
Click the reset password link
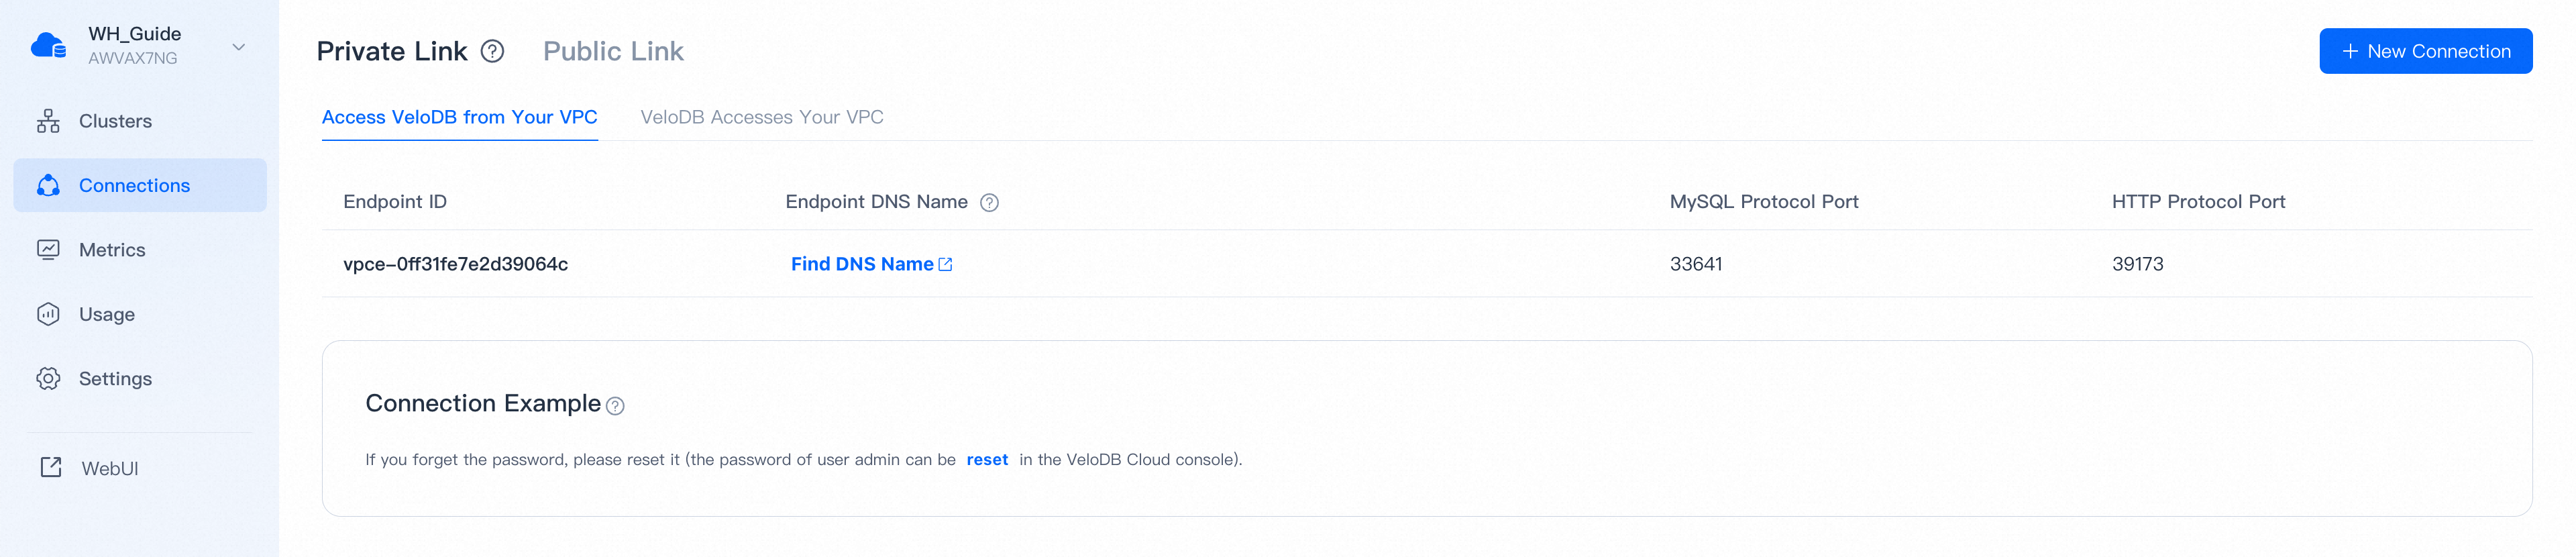point(987,460)
